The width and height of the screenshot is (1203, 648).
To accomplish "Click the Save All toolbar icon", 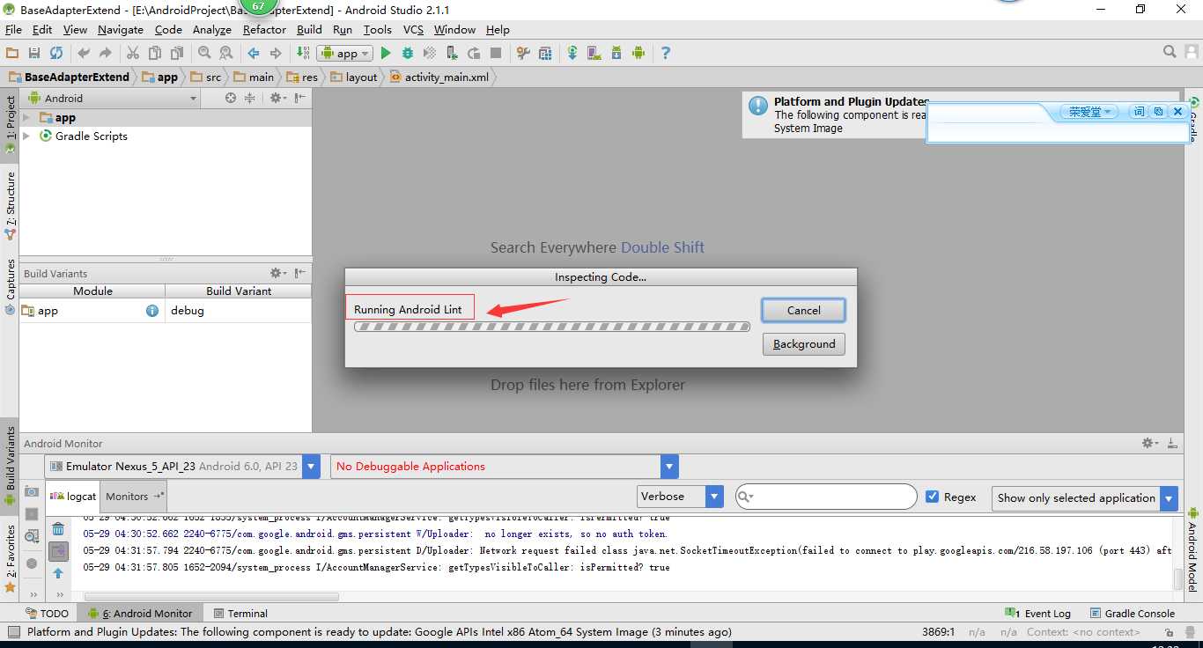I will (34, 54).
